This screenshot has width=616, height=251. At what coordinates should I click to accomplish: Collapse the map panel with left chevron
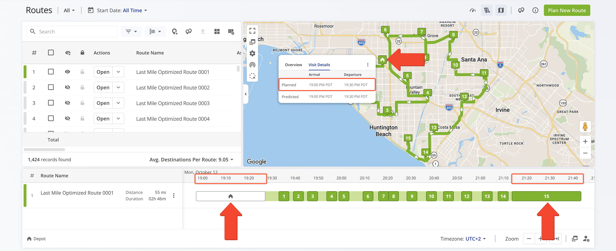pos(246,94)
